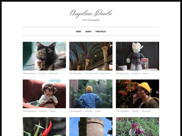The height and width of the screenshot is (136, 182).
Task: Click Product tag under red couch doll
Action: coord(42,111)
